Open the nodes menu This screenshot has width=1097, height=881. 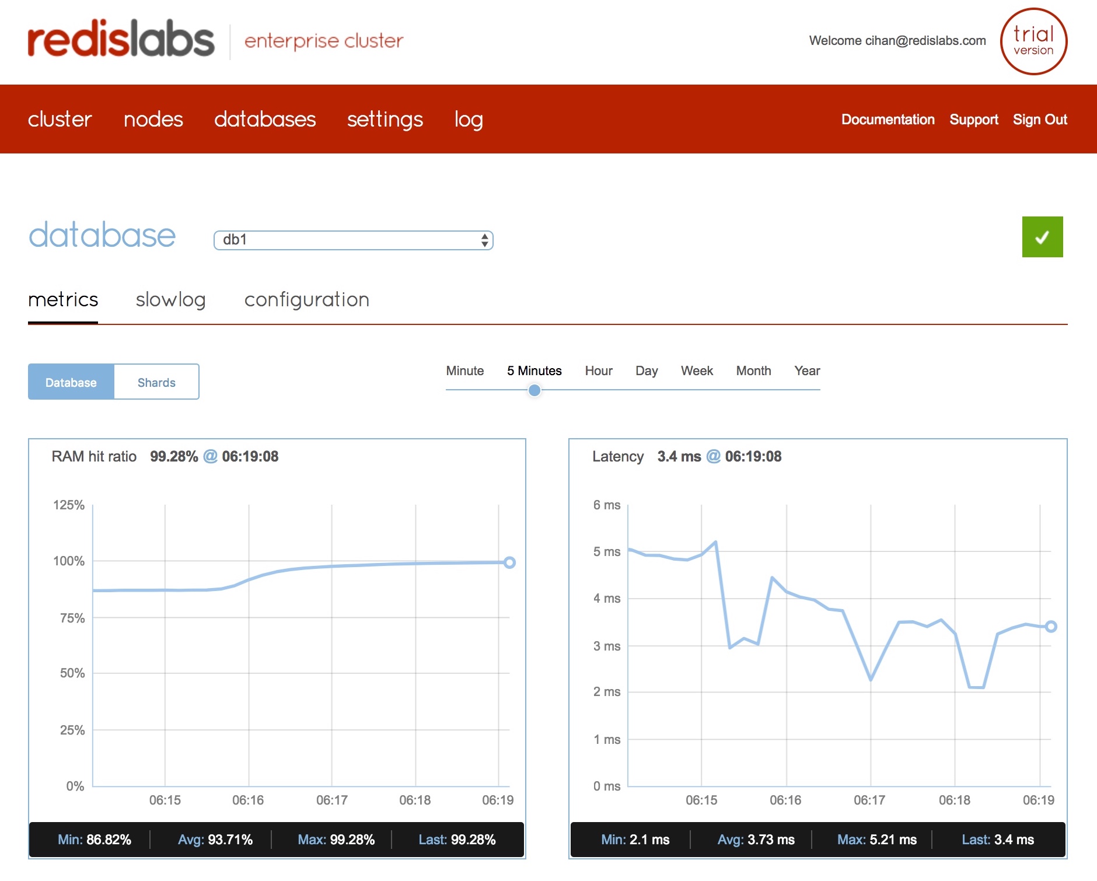point(153,119)
